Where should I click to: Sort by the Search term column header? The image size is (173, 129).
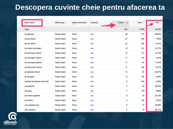[x=29, y=23]
